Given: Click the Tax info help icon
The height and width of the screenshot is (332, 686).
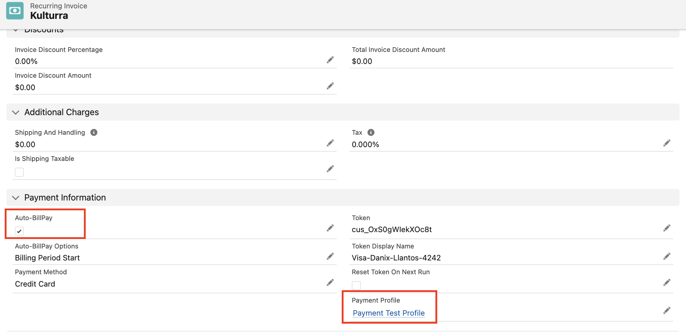Looking at the screenshot, I should click(371, 133).
